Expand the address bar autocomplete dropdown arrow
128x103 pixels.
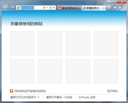(x=47, y=8)
